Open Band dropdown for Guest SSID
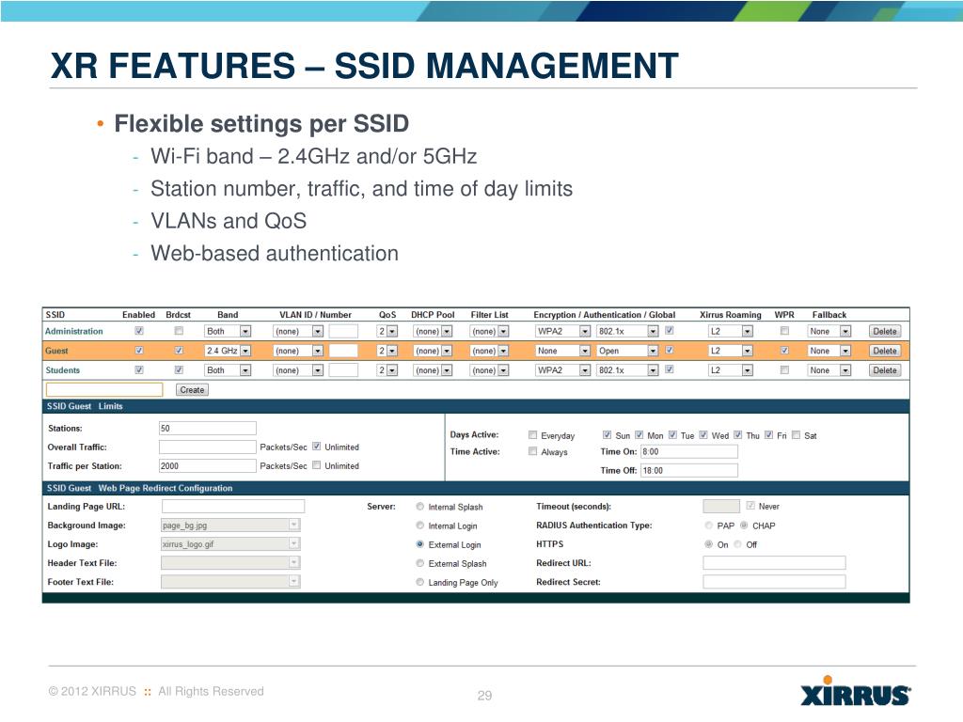Image resolution: width=963 pixels, height=722 pixels. [228, 351]
